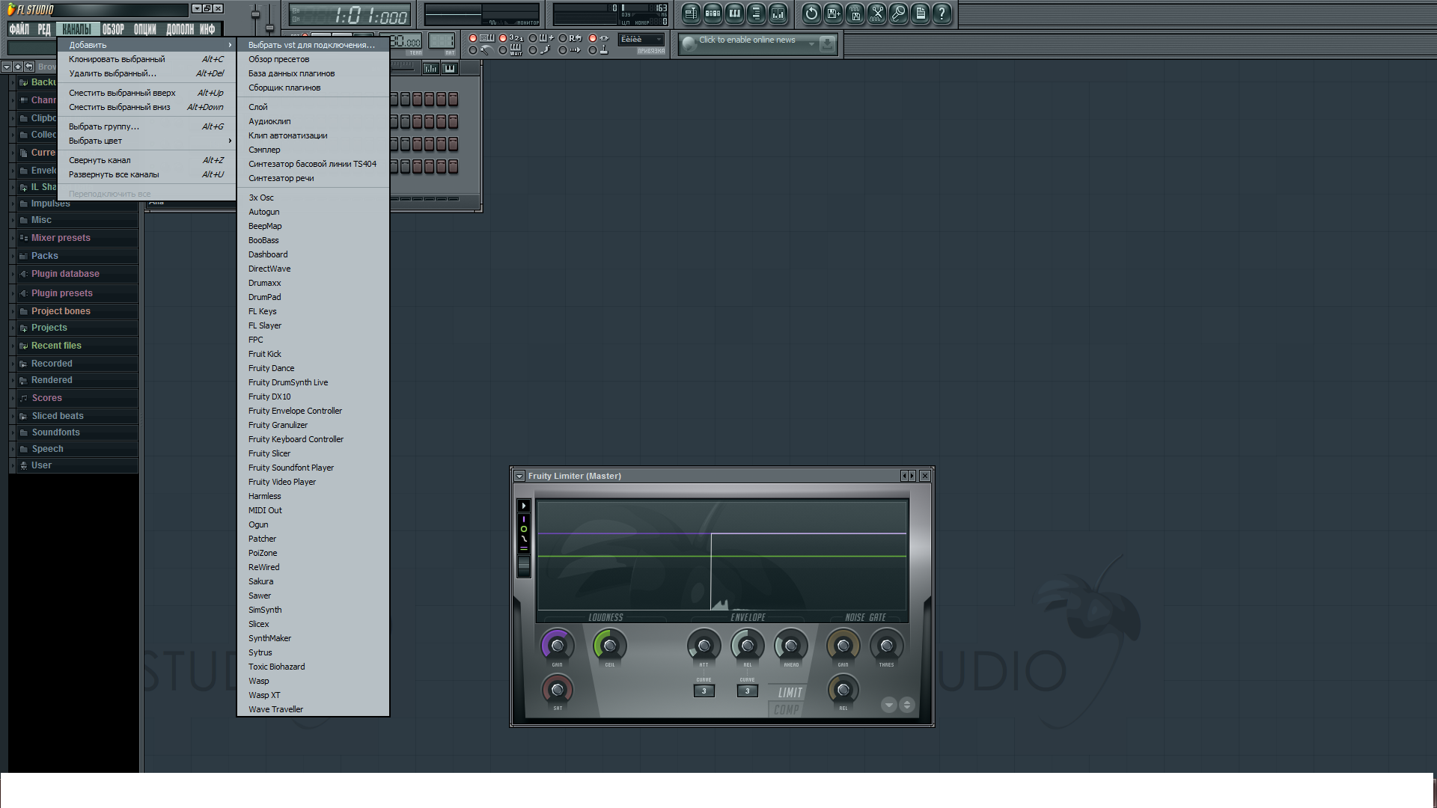The image size is (1437, 808).
Task: Click previous preset arrow in Fruity Limiter title
Action: click(x=904, y=476)
